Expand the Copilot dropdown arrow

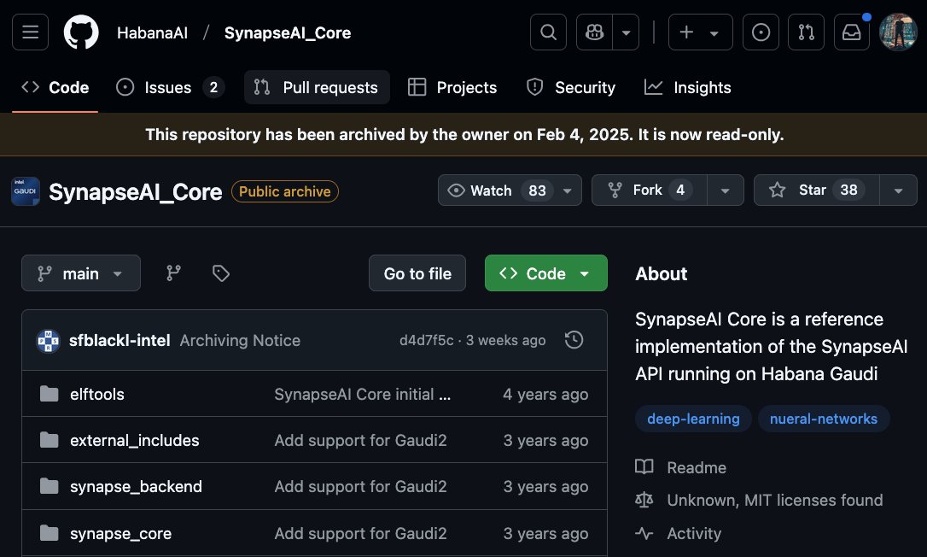click(626, 32)
